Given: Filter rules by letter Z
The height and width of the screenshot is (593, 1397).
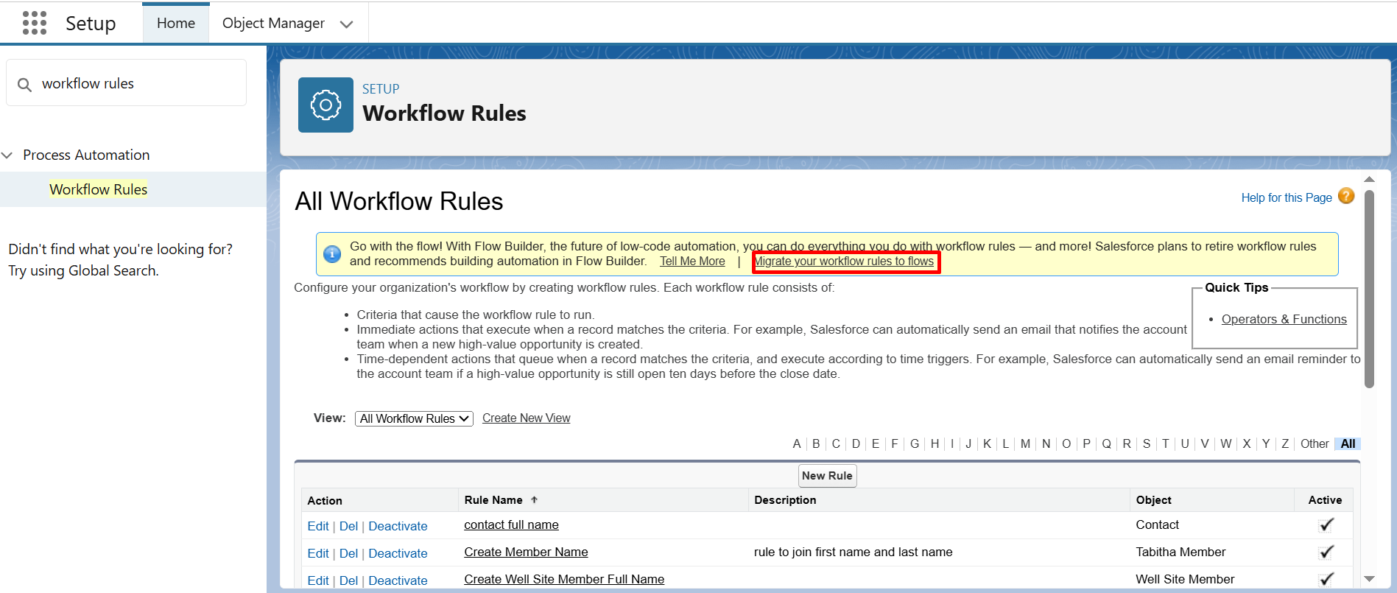Looking at the screenshot, I should pyautogui.click(x=1285, y=443).
